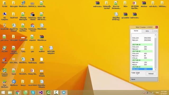Select the 2017-08-18 date header row
The width and height of the screenshot is (169, 95).
coord(142,51)
